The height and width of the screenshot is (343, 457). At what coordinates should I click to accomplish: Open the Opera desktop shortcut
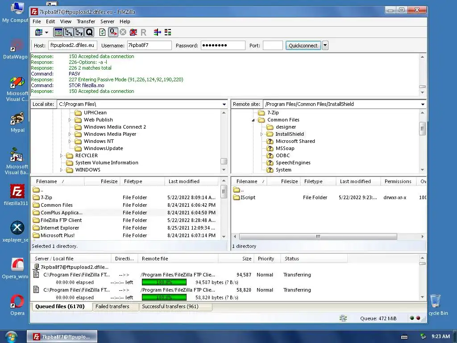click(17, 305)
